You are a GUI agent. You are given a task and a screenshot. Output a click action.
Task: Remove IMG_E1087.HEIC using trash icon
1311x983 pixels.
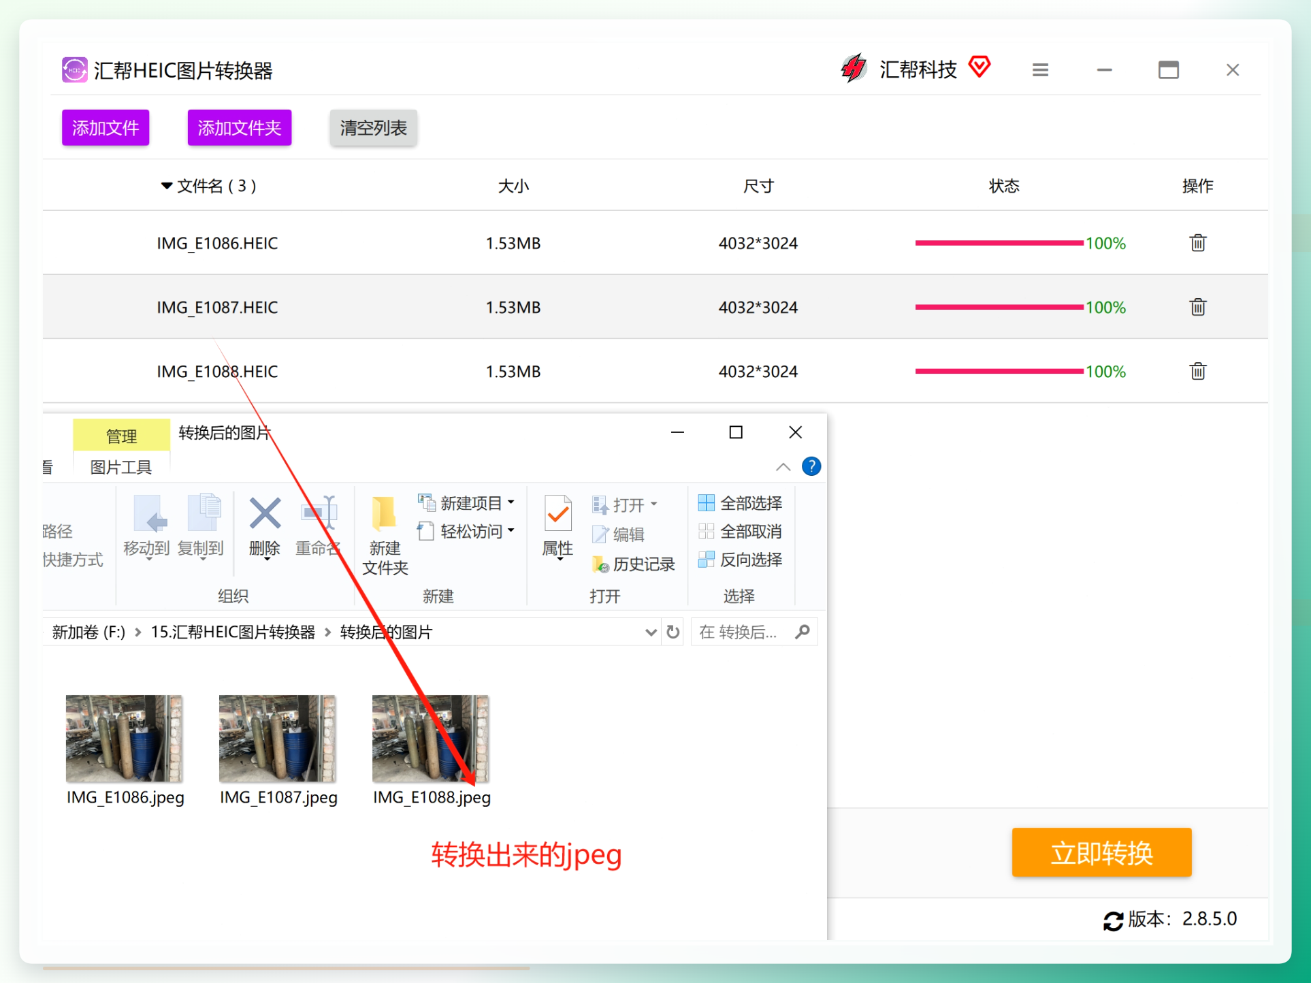coord(1197,307)
